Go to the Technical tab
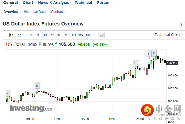 83,3
